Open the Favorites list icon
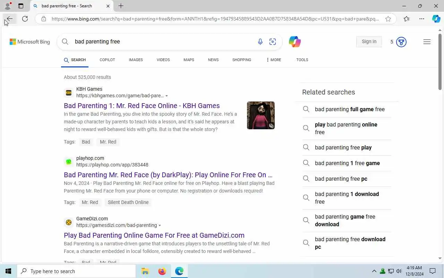This screenshot has height=278, width=444. click(x=407, y=19)
